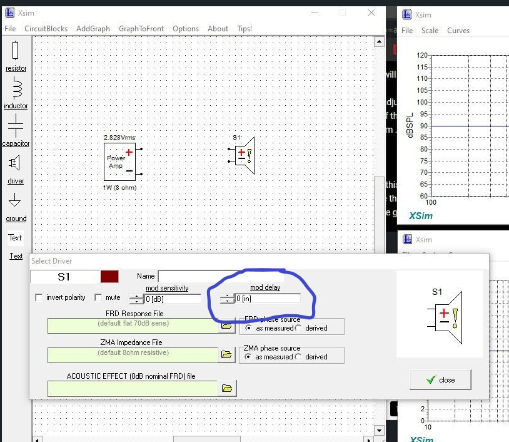Open the Tips! menu
Image resolution: width=509 pixels, height=442 pixels.
coord(244,29)
